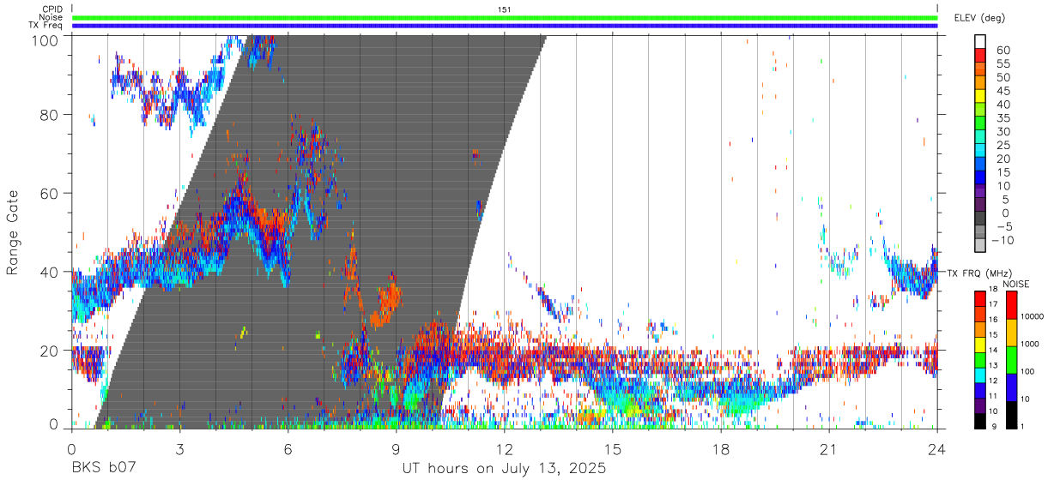Click the Noise label above the plot
Viewport: 1054px width, 486px height.
coord(51,17)
